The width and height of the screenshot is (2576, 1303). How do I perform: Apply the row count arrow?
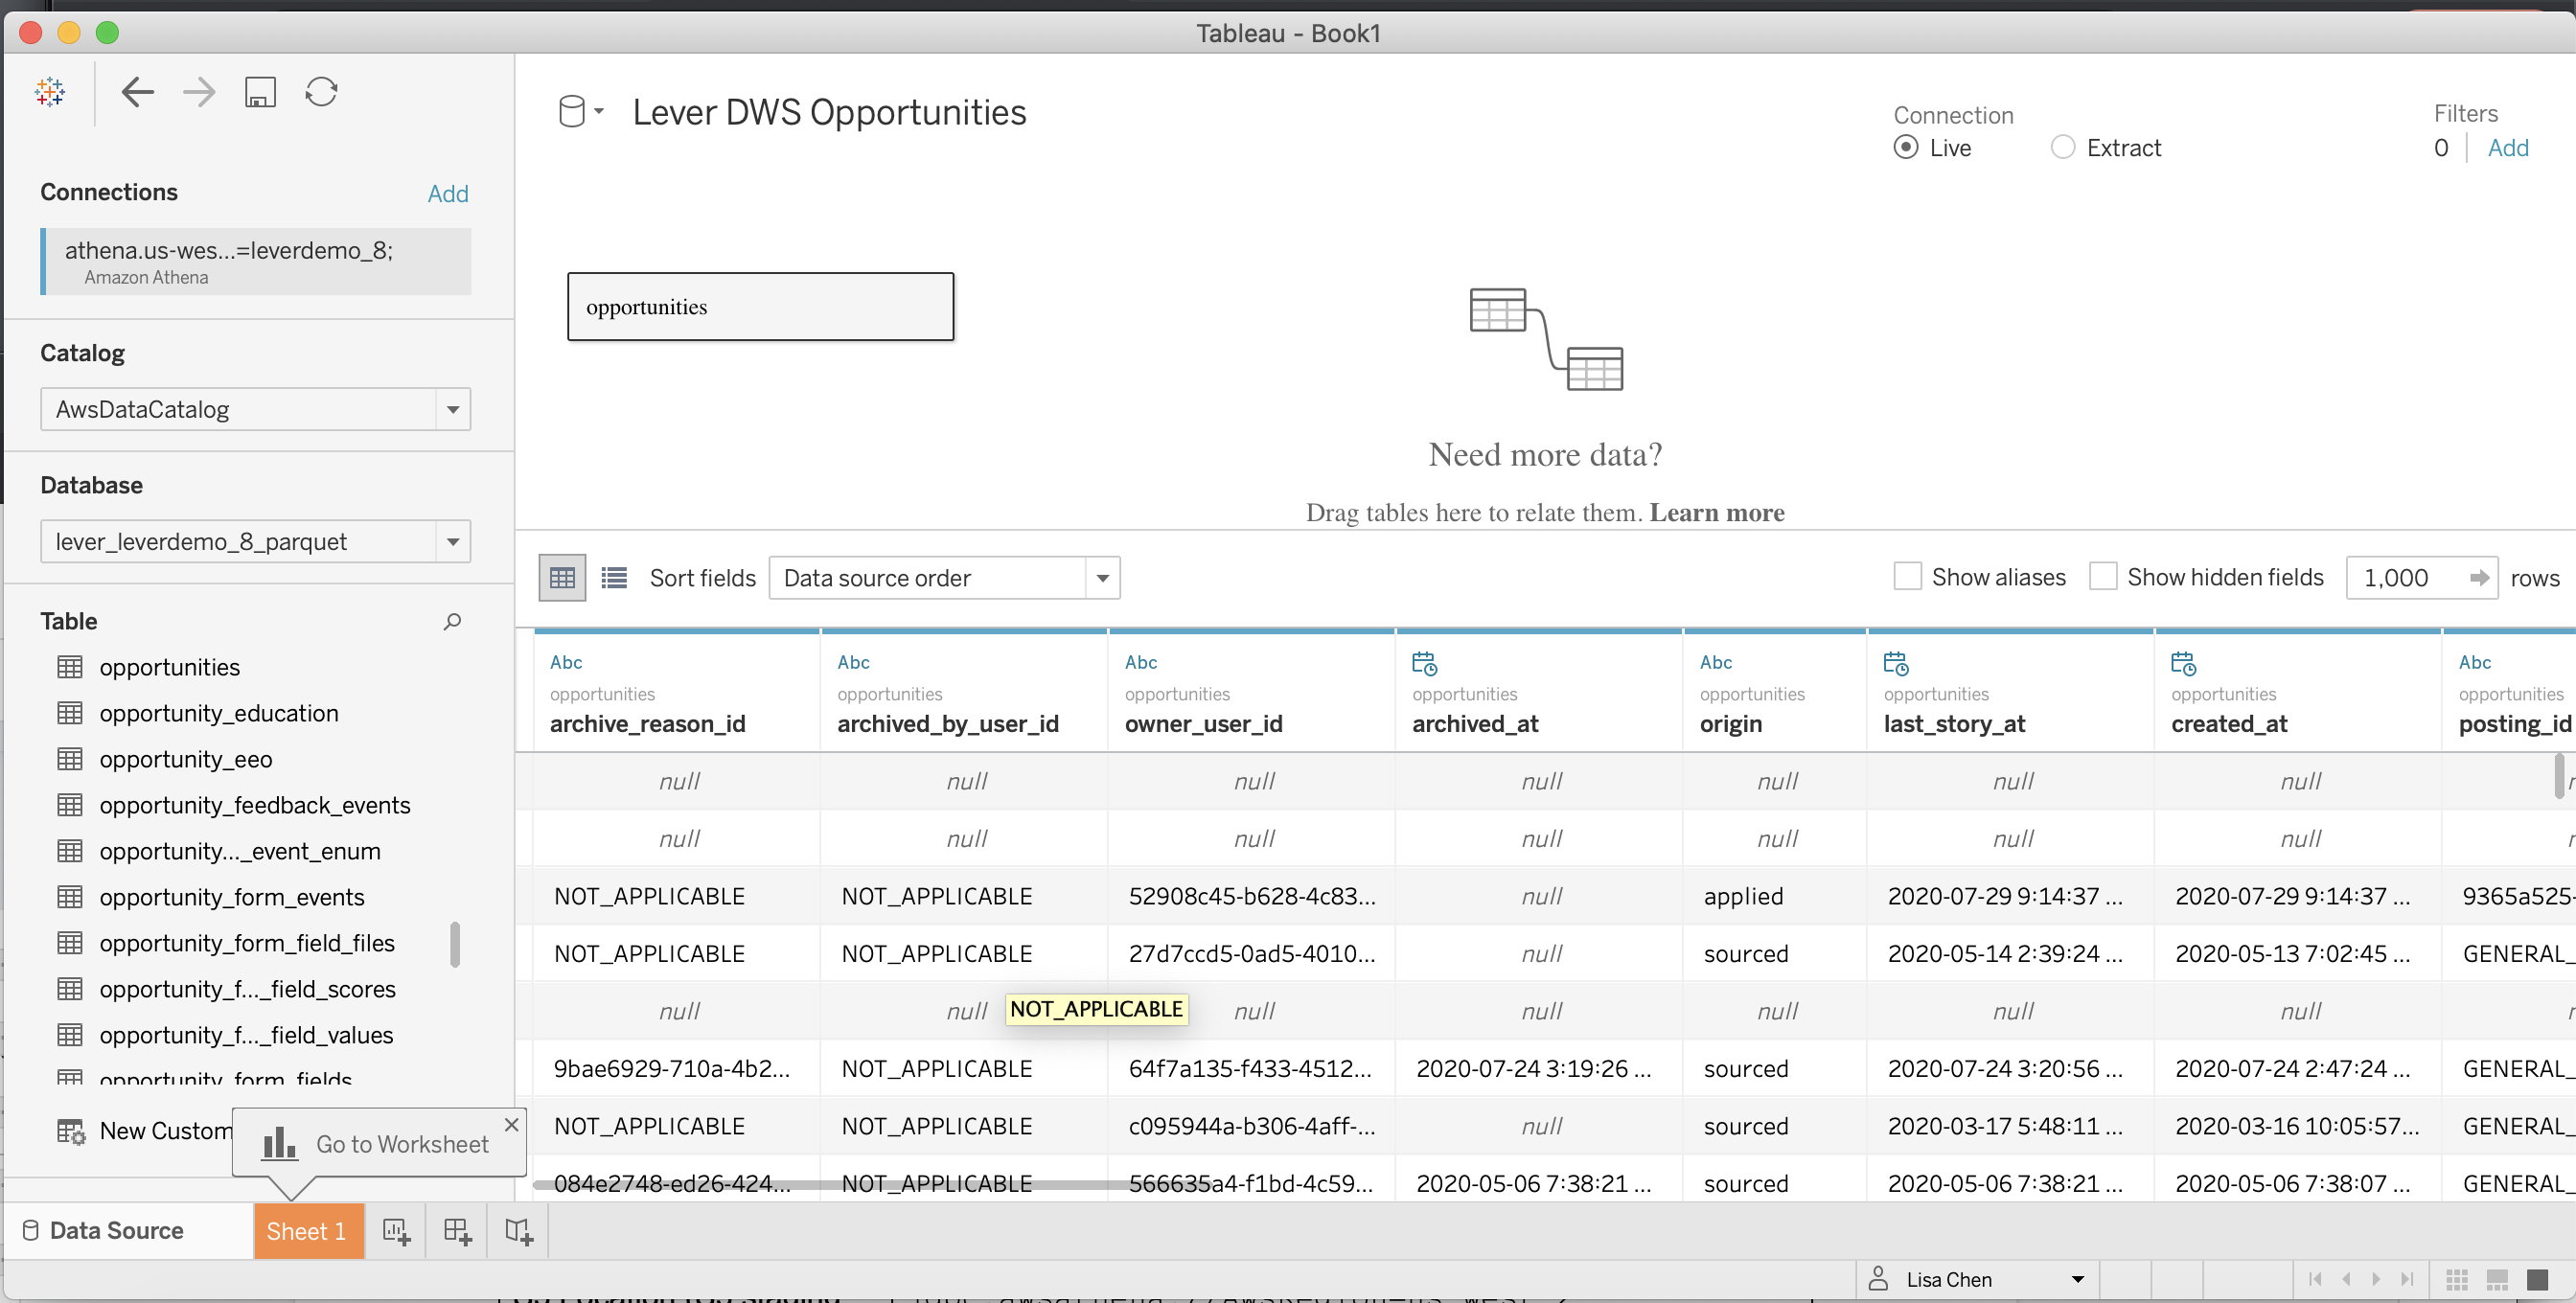(x=2479, y=578)
